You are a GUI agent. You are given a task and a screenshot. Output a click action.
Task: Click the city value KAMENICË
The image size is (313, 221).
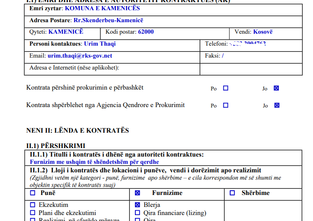click(66, 32)
